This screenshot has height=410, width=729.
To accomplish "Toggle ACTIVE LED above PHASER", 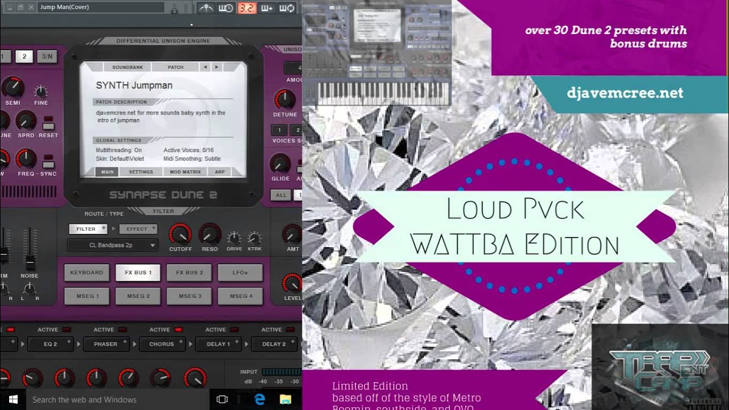I will [x=122, y=330].
